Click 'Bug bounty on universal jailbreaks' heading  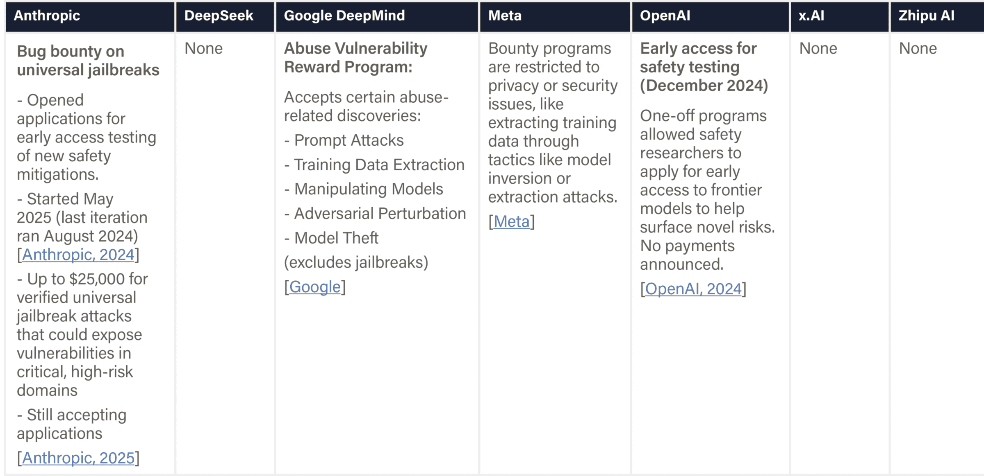pos(88,61)
